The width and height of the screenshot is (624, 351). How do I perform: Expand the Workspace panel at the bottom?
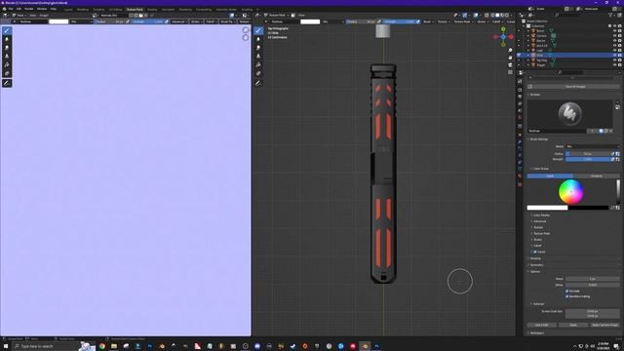coord(537,333)
